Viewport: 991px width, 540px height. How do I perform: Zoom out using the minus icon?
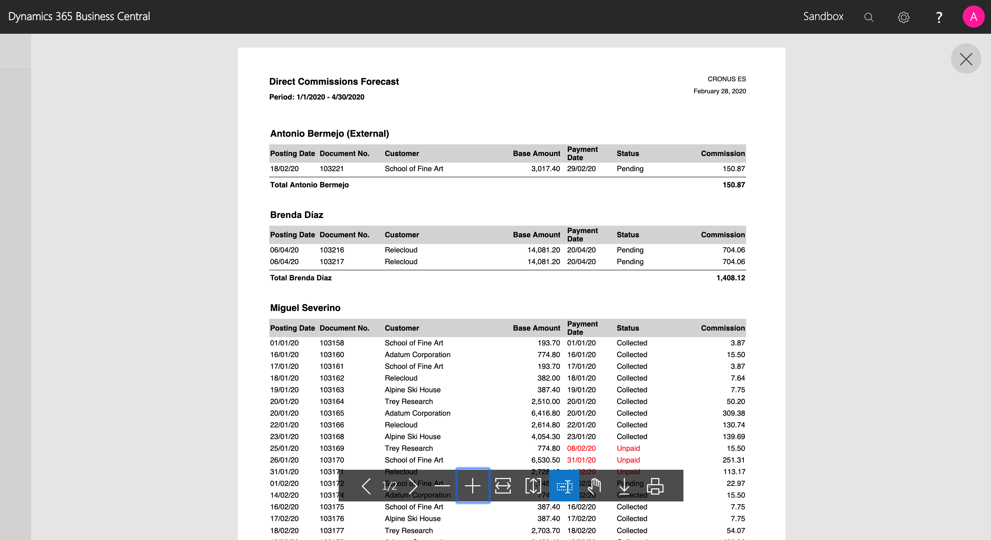point(442,486)
